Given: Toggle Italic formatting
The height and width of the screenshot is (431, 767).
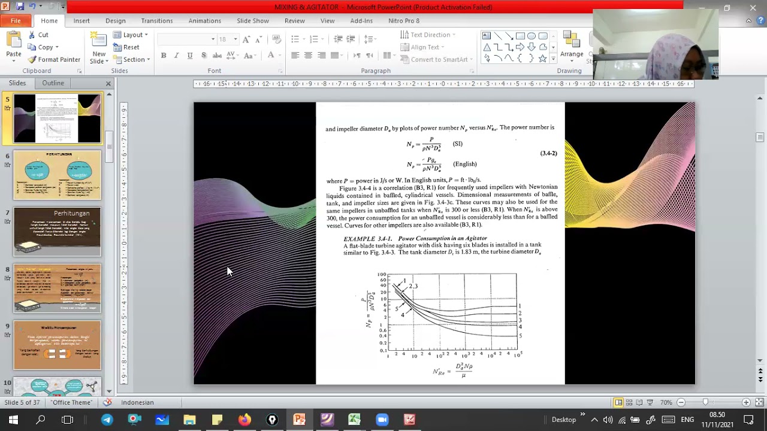Looking at the screenshot, I should (x=176, y=56).
